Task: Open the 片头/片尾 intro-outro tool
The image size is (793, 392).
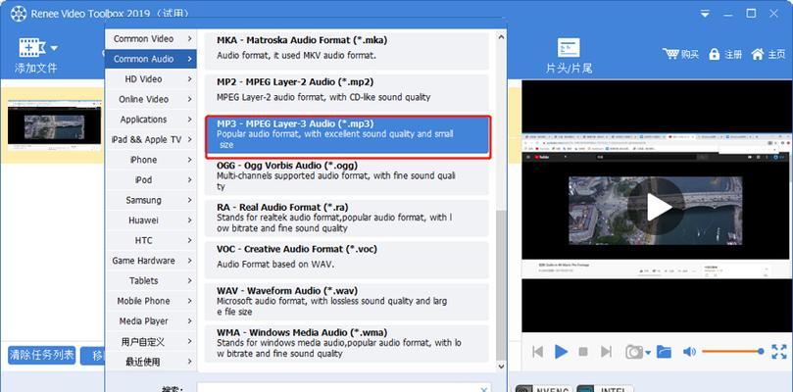Action: pos(569,56)
